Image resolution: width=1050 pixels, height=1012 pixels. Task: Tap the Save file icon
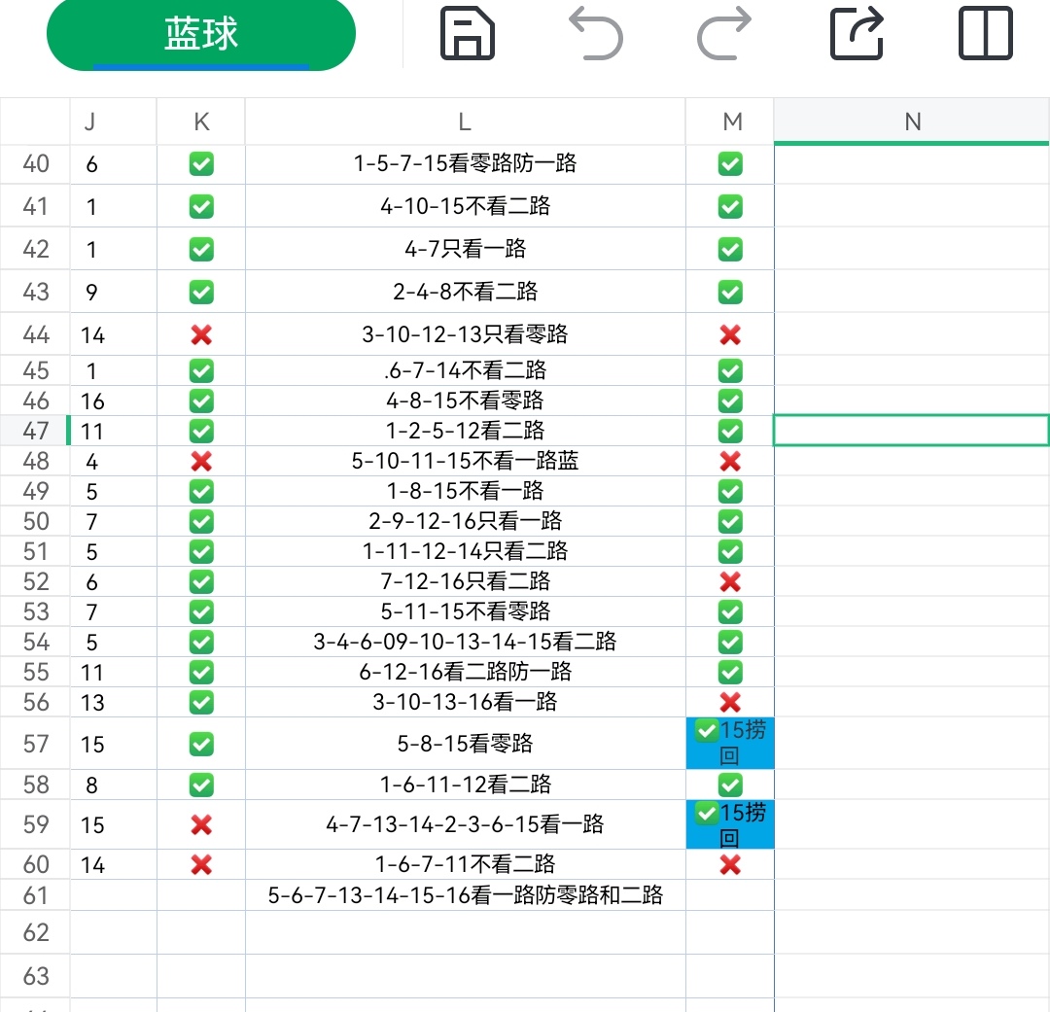coord(467,33)
